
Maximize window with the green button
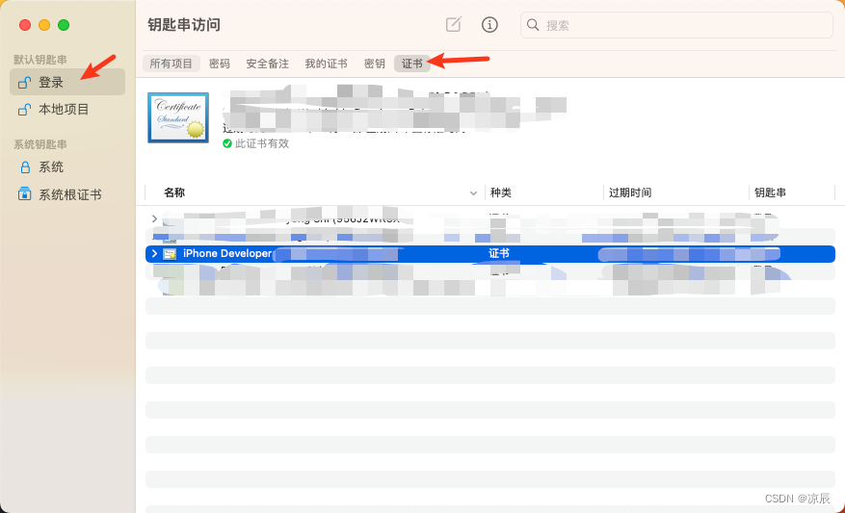click(x=64, y=25)
